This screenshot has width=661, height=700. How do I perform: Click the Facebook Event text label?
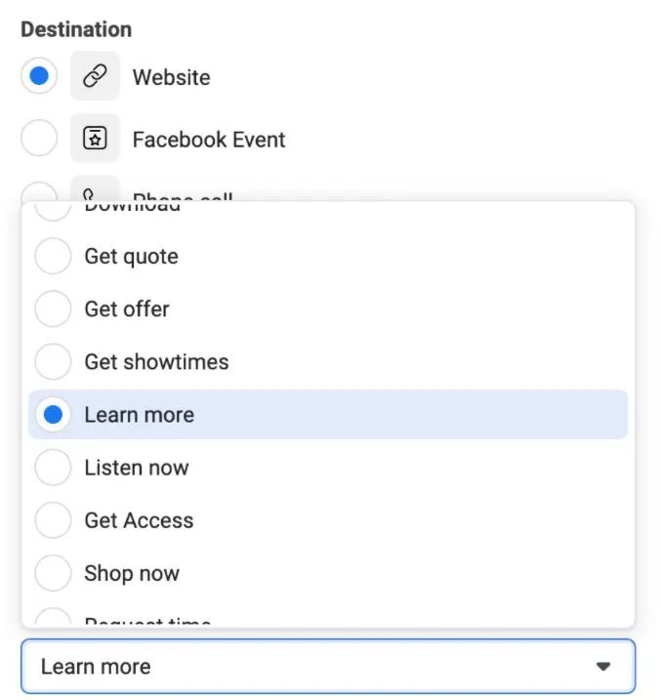209,140
